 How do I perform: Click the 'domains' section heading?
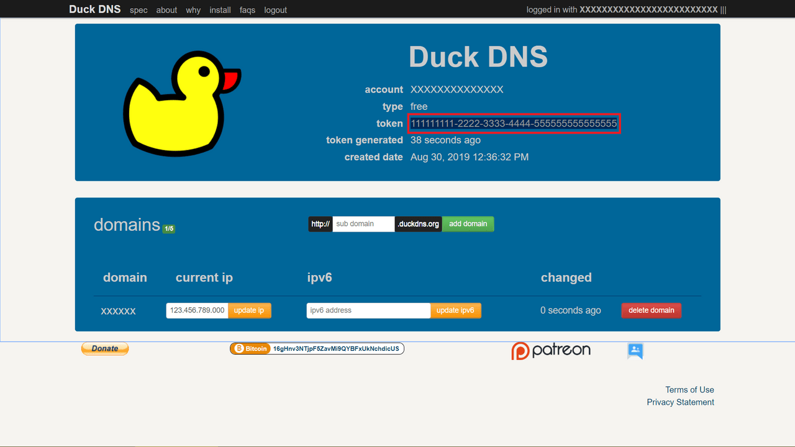pyautogui.click(x=127, y=224)
